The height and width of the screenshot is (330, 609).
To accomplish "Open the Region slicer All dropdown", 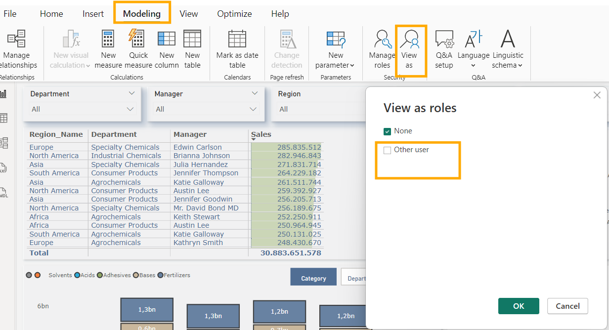I will point(321,109).
